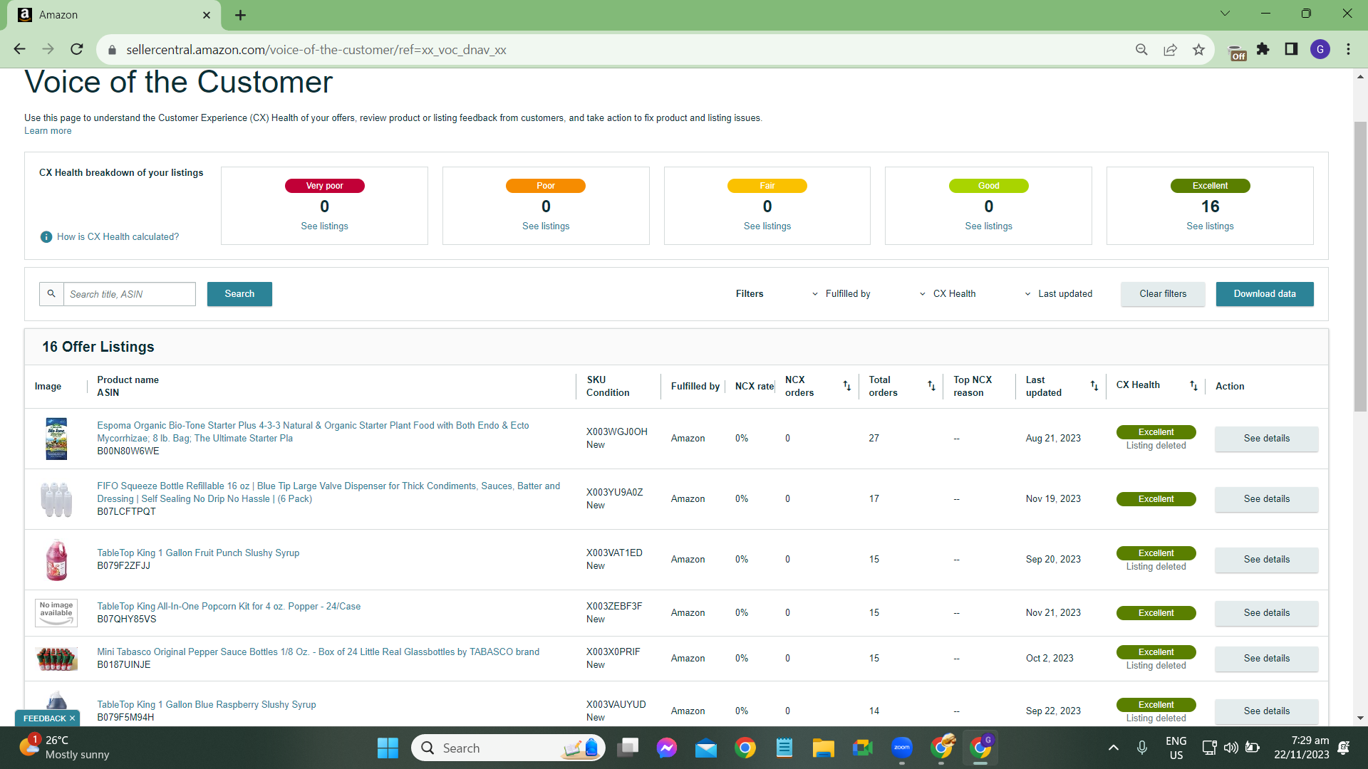Screen dimensions: 1368x769
Task: Click the Windows taskbar Search box
Action: [508, 748]
